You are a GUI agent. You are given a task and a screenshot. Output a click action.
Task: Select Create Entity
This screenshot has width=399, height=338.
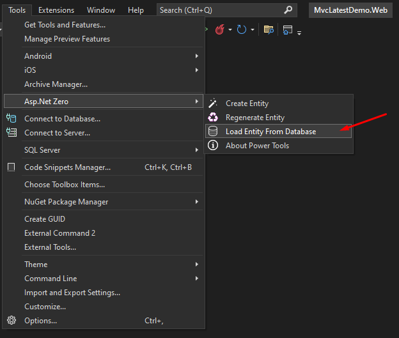click(278, 104)
